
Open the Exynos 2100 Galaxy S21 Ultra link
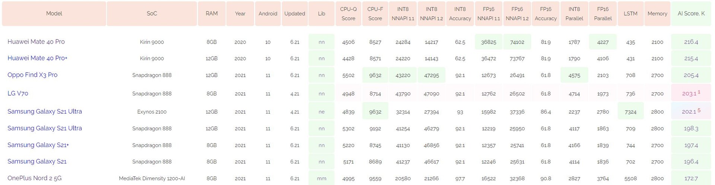(x=45, y=111)
